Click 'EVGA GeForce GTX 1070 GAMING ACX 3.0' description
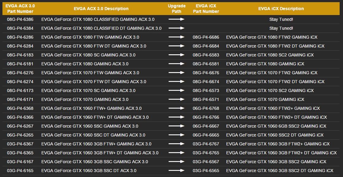The width and height of the screenshot is (343, 177). [x=85, y=99]
